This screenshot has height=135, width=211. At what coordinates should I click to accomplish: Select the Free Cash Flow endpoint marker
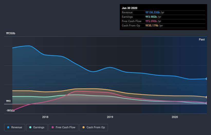pos(207,103)
